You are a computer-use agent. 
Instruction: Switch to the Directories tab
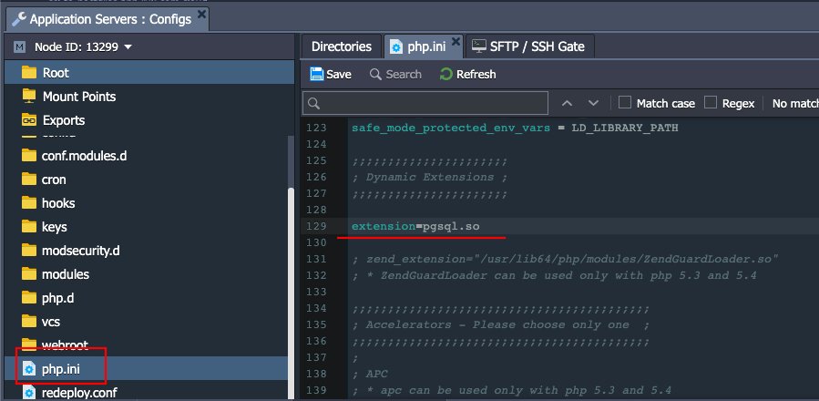341,46
